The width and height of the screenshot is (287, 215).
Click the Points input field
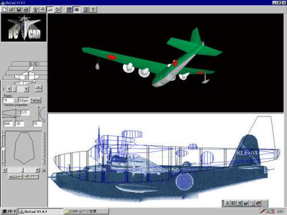point(8,100)
